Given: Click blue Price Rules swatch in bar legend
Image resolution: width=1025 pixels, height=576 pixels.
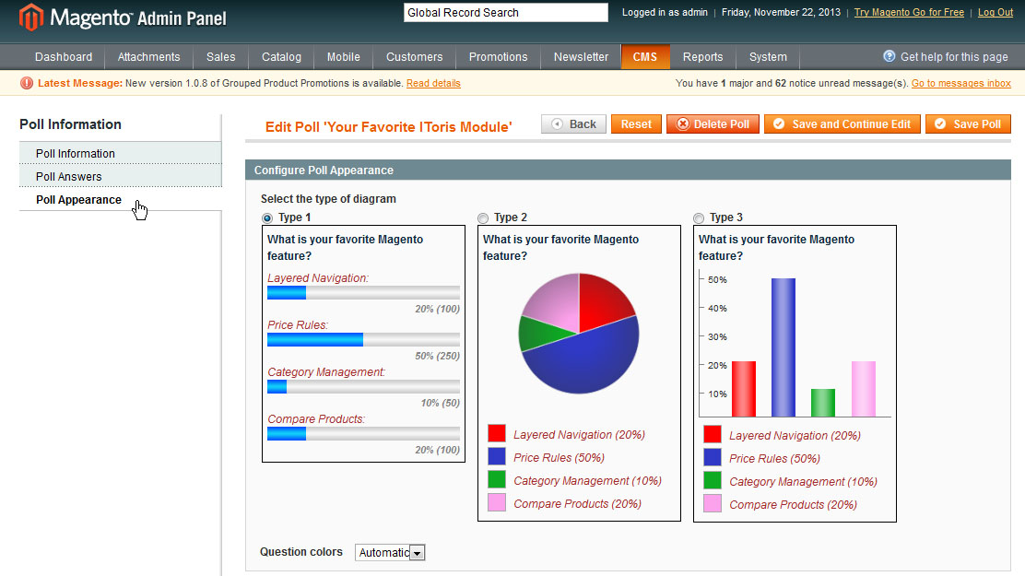Looking at the screenshot, I should [713, 457].
